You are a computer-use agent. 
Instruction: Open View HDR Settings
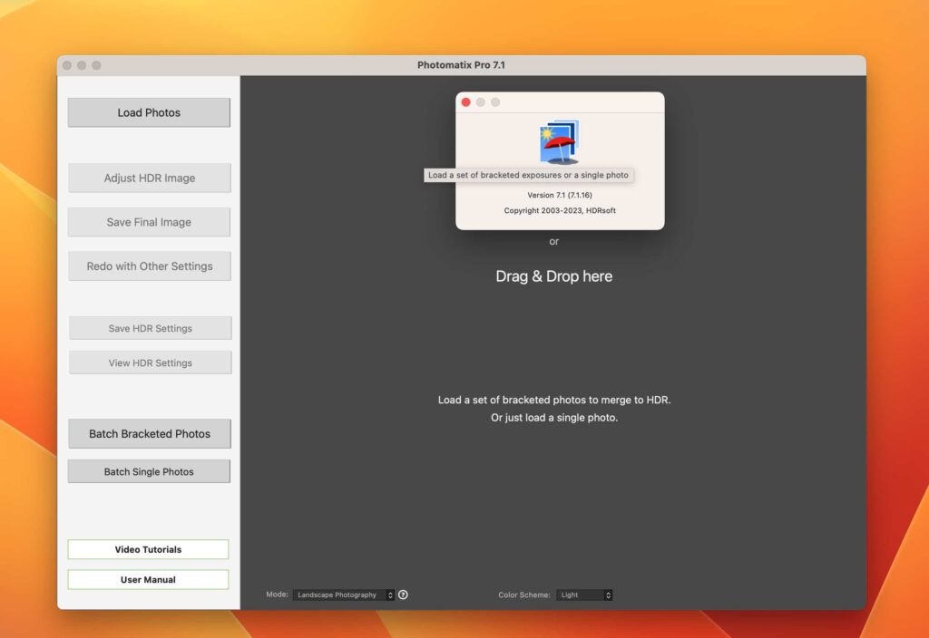[x=151, y=362]
